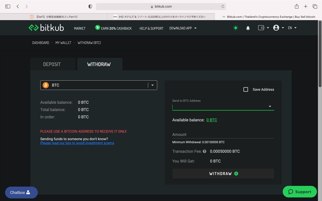Screen dimensions: 322x201
Task: Click the Withdraw submit button
Action: coord(223,174)
